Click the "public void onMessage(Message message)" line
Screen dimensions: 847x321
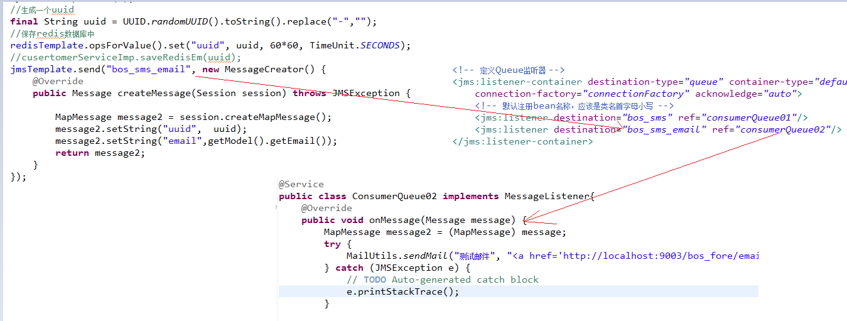[414, 220]
